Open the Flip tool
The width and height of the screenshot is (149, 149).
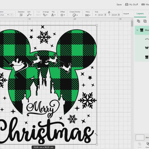[x=53, y=15]
